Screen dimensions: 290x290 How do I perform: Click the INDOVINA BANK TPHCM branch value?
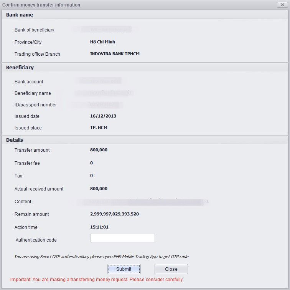click(115, 54)
